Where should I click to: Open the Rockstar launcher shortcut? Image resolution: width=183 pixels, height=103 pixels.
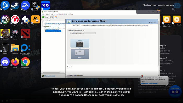coord(35,20)
